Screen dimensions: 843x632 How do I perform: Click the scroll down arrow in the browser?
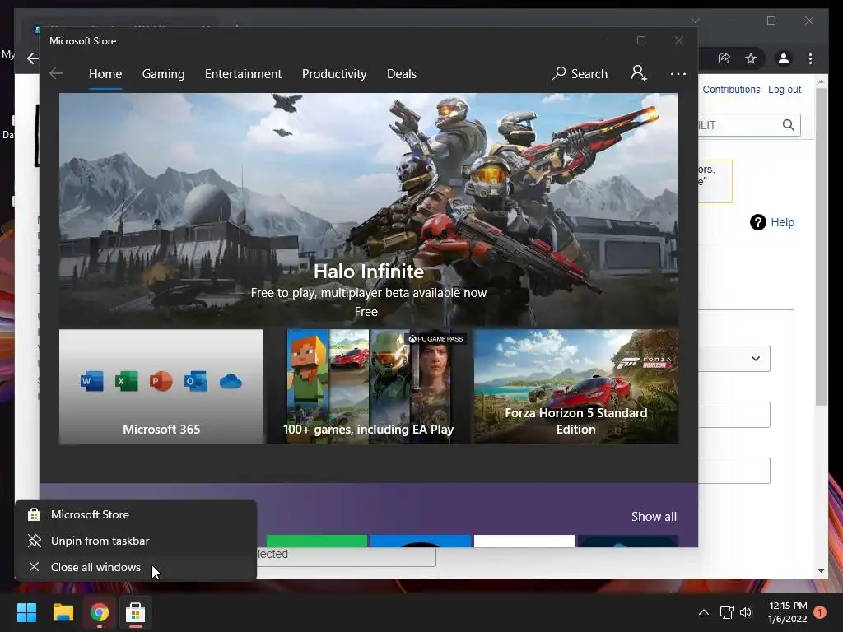[821, 571]
